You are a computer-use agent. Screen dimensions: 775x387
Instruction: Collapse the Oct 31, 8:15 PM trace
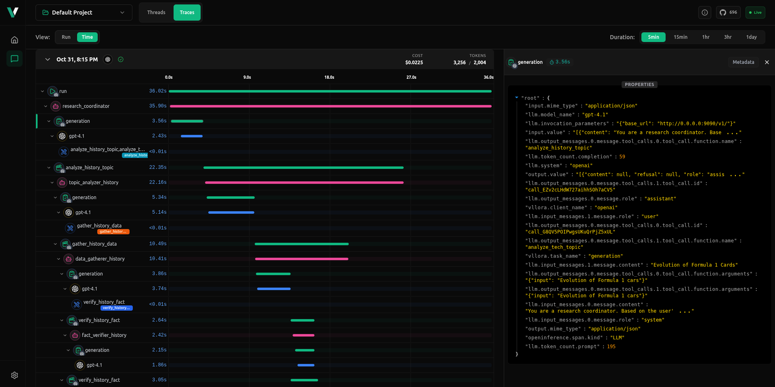click(48, 59)
